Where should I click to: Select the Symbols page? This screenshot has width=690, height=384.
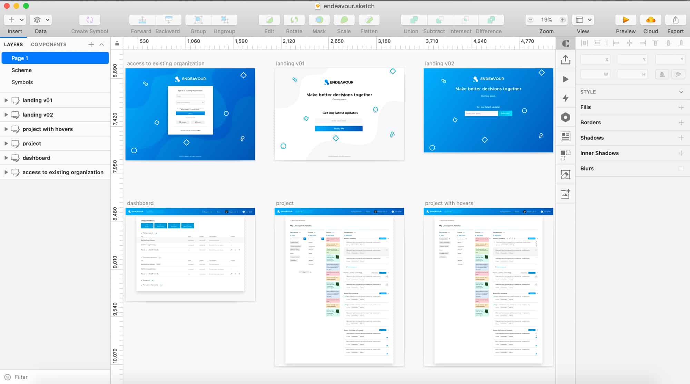tap(55, 82)
